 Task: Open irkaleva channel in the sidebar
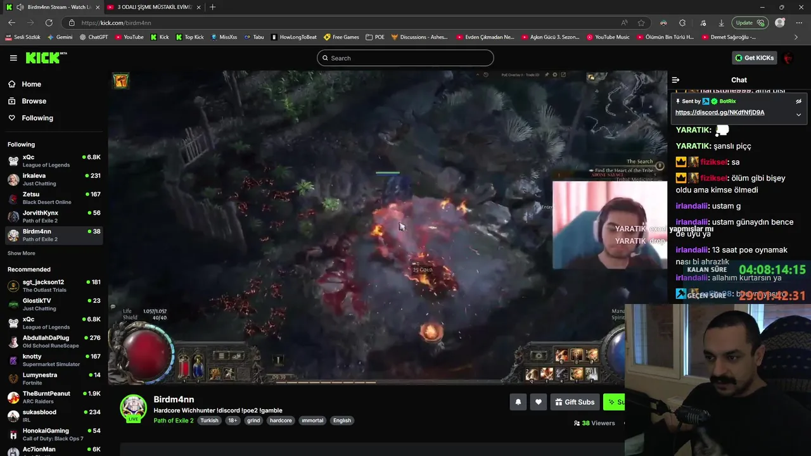pyautogui.click(x=54, y=179)
